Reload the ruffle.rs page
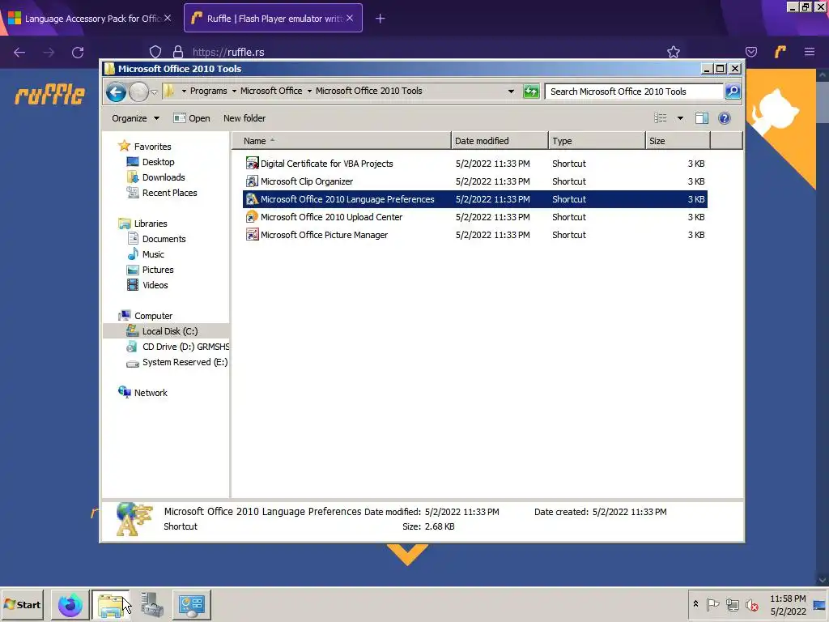The width and height of the screenshot is (829, 622). tap(78, 53)
